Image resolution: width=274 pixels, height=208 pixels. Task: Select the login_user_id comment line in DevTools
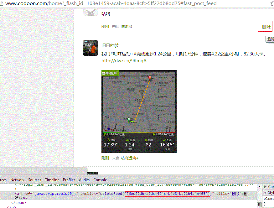coord(134,185)
